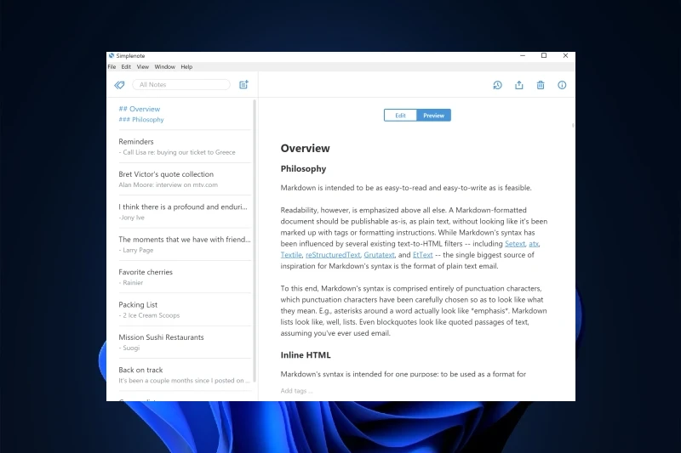Maximize the Simplenote window

[x=544, y=55]
